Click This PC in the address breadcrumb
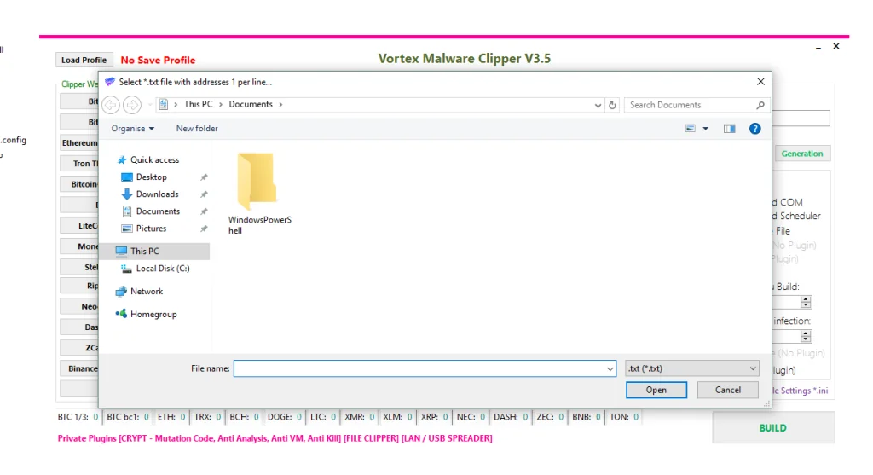The height and width of the screenshot is (475, 873). pyautogui.click(x=198, y=105)
